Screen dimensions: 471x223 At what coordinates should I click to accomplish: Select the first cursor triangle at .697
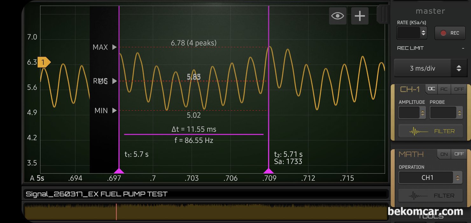119,171
